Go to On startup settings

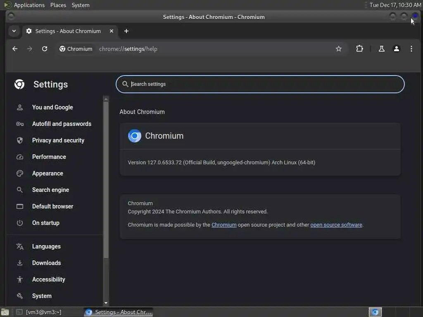(x=46, y=223)
